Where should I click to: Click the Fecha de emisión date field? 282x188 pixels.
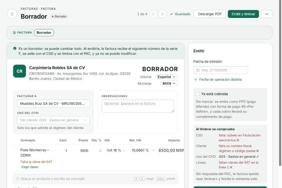[x=221, y=70]
